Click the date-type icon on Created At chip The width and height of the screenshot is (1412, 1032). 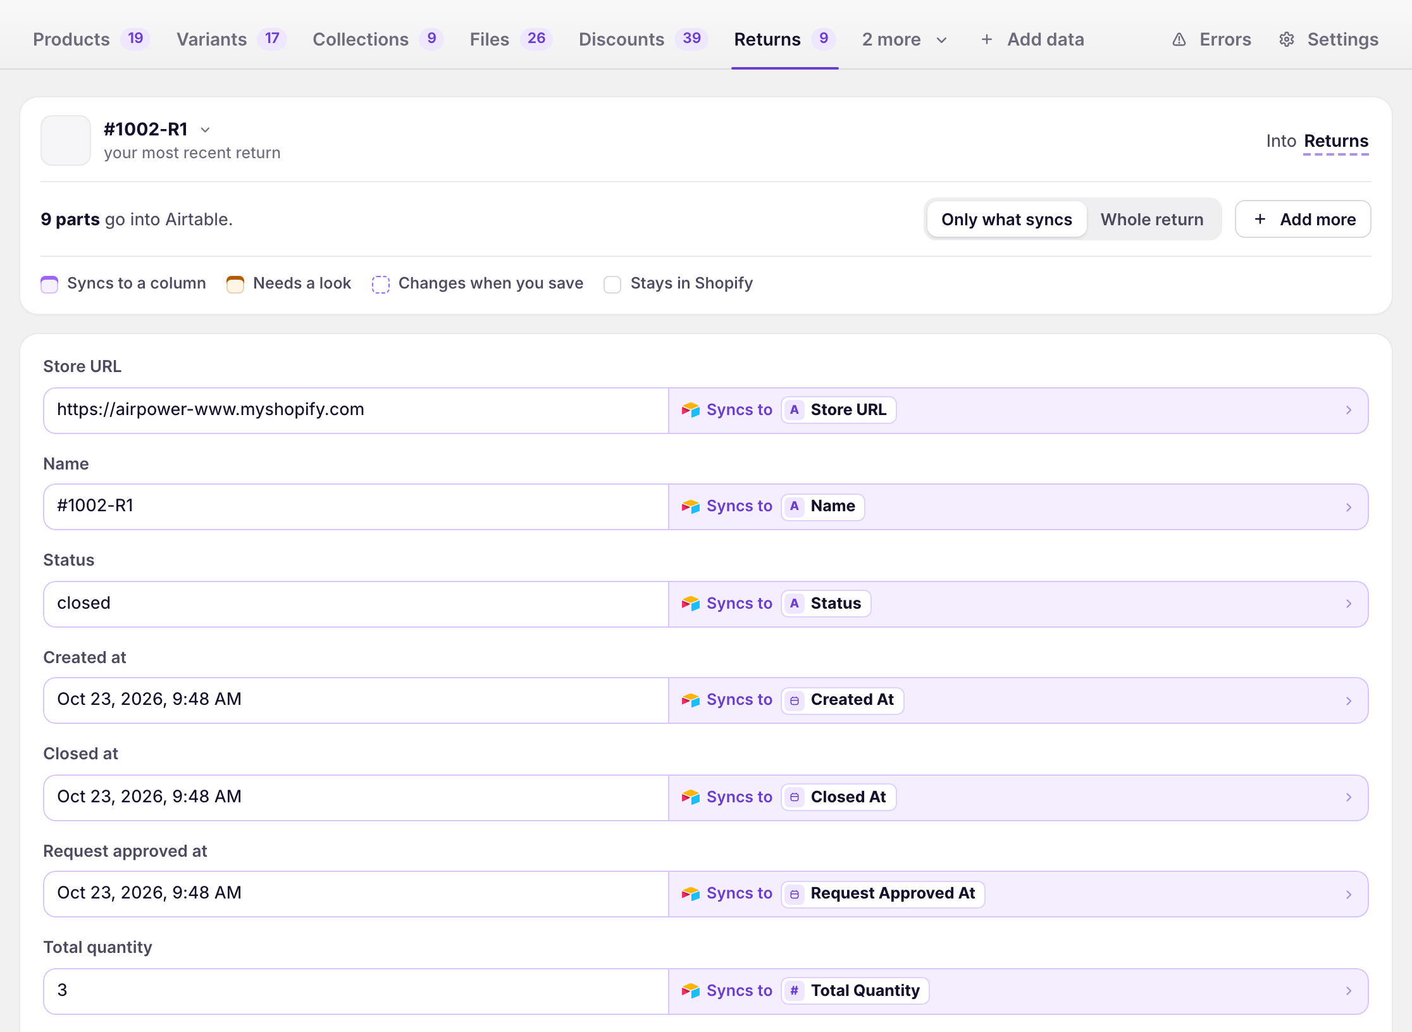click(x=794, y=700)
